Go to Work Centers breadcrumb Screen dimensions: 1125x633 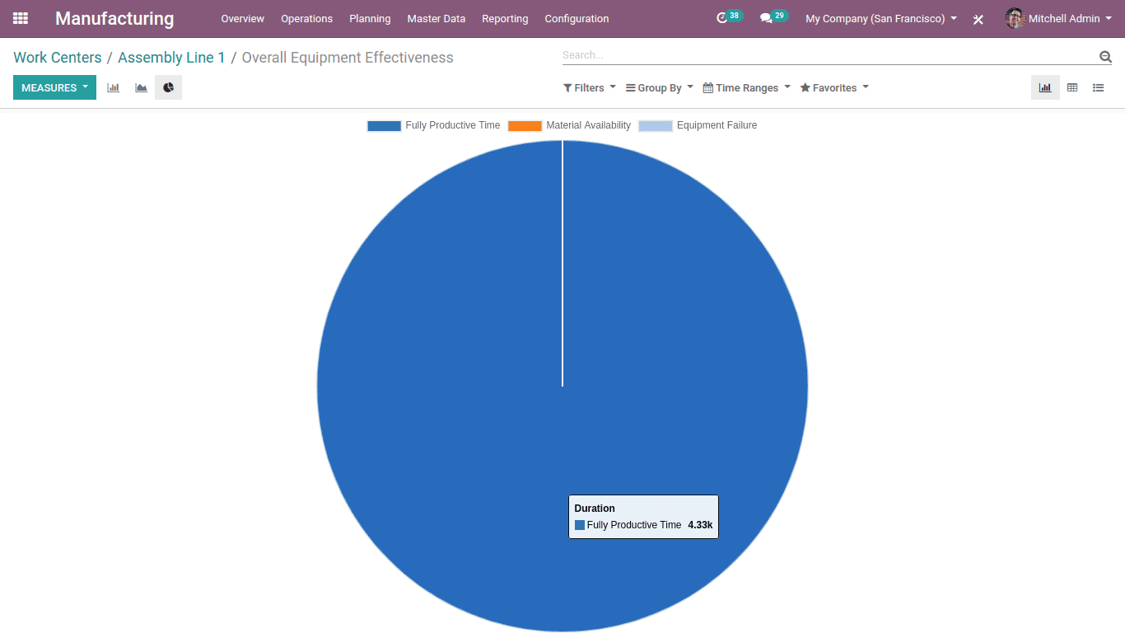(x=58, y=58)
